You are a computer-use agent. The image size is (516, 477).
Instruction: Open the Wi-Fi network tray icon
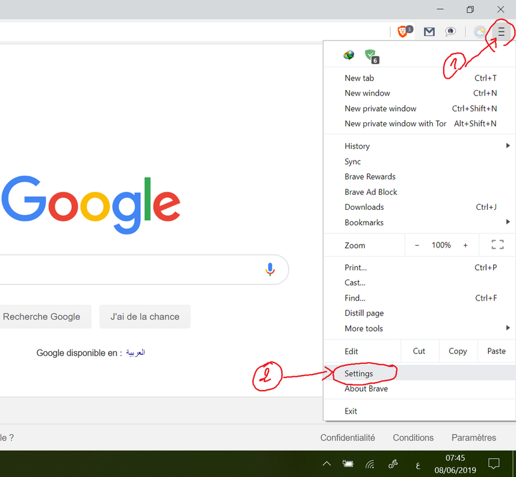coord(370,464)
